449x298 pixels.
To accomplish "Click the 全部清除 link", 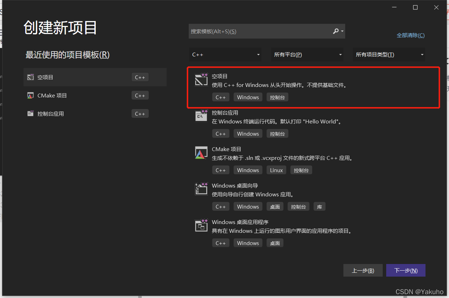I will (x=410, y=35).
